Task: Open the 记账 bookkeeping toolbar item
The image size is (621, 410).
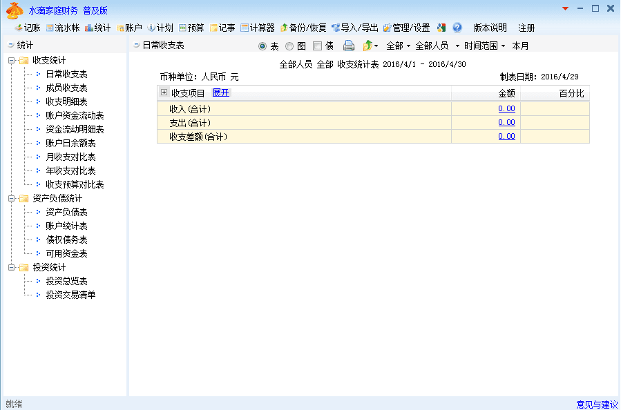Action: tap(28, 28)
